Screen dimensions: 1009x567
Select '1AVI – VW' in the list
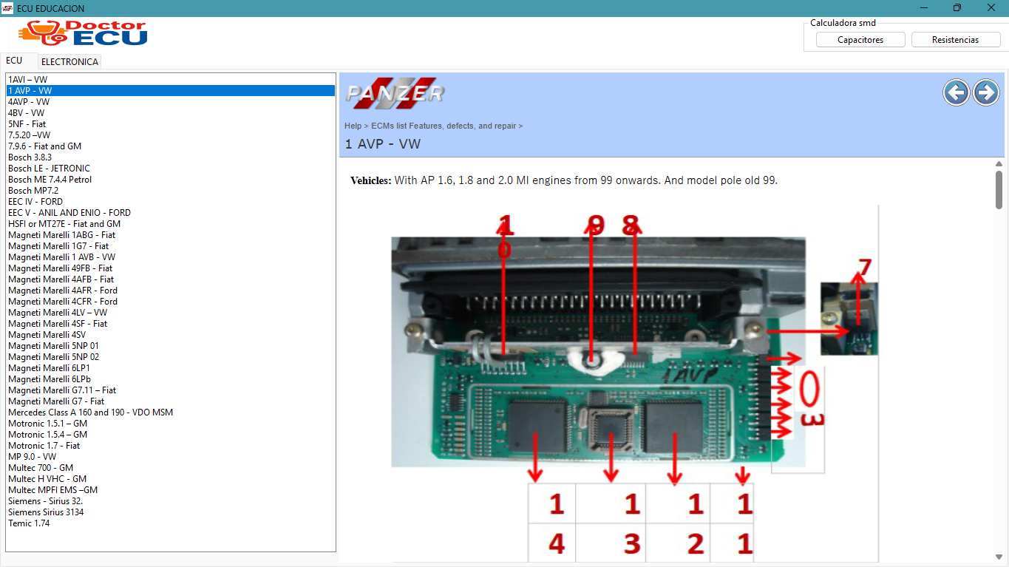point(171,79)
